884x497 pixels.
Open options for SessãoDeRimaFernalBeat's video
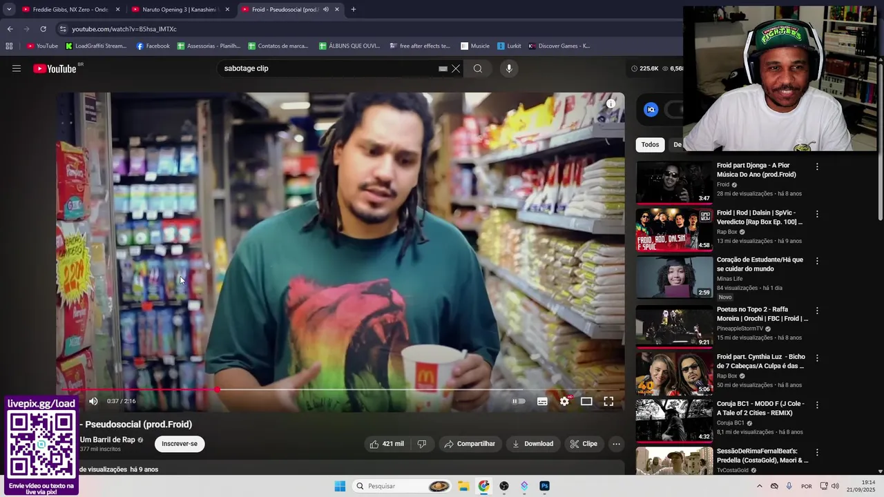click(817, 452)
